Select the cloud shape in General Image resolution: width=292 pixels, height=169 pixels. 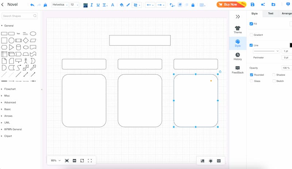coord(26,47)
